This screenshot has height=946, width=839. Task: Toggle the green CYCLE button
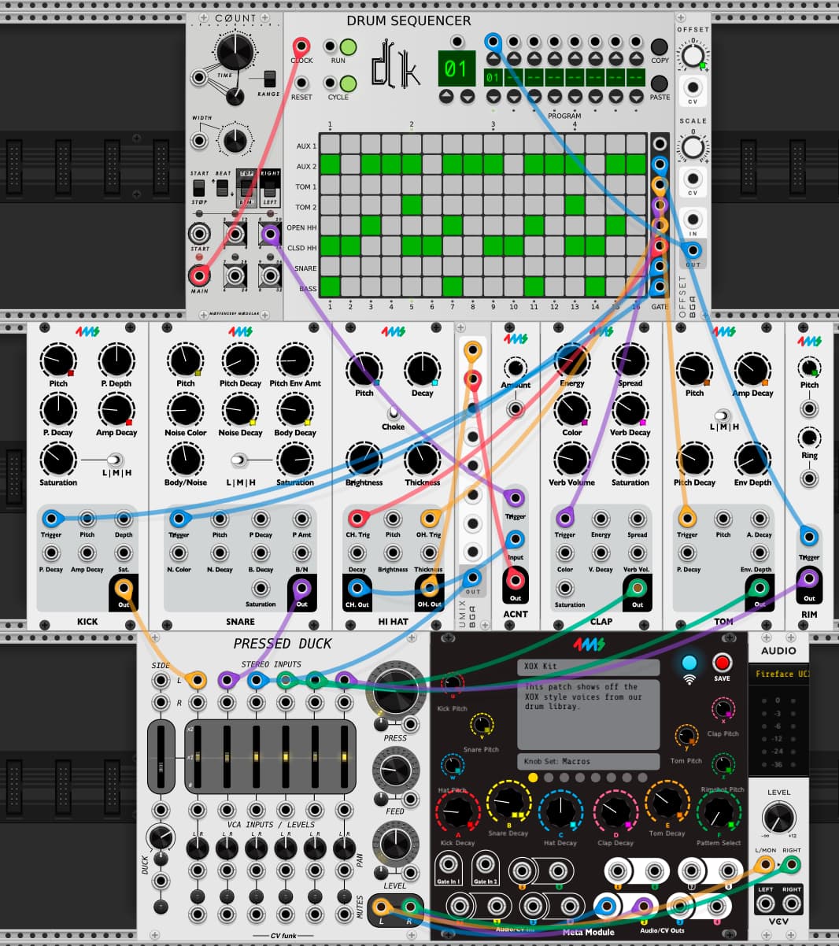pos(348,83)
